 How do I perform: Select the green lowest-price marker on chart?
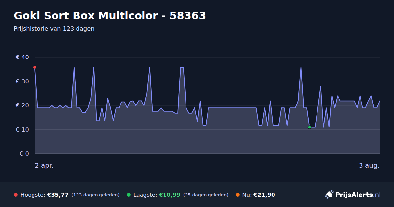(x=309, y=127)
